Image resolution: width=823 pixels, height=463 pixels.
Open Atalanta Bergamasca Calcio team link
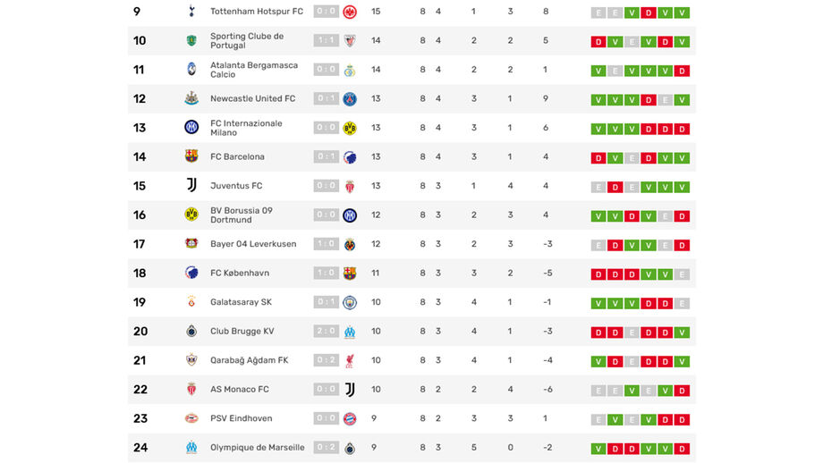pyautogui.click(x=254, y=70)
